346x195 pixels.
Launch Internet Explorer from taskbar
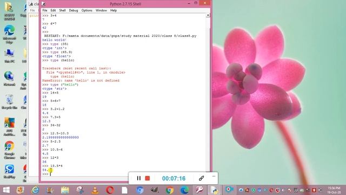[35, 190]
